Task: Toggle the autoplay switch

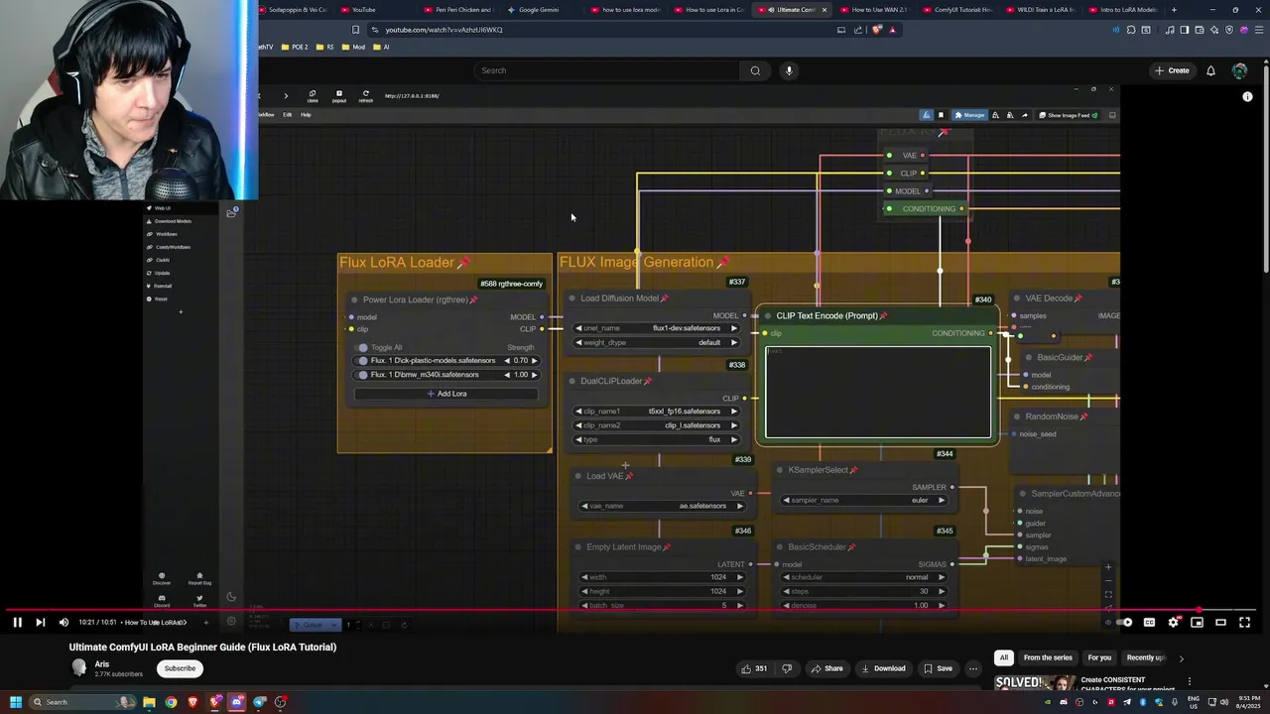Action: [x=1123, y=622]
